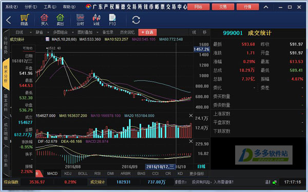The image size is (308, 192).
Task: Open the 分析 menu
Action: point(31,7)
